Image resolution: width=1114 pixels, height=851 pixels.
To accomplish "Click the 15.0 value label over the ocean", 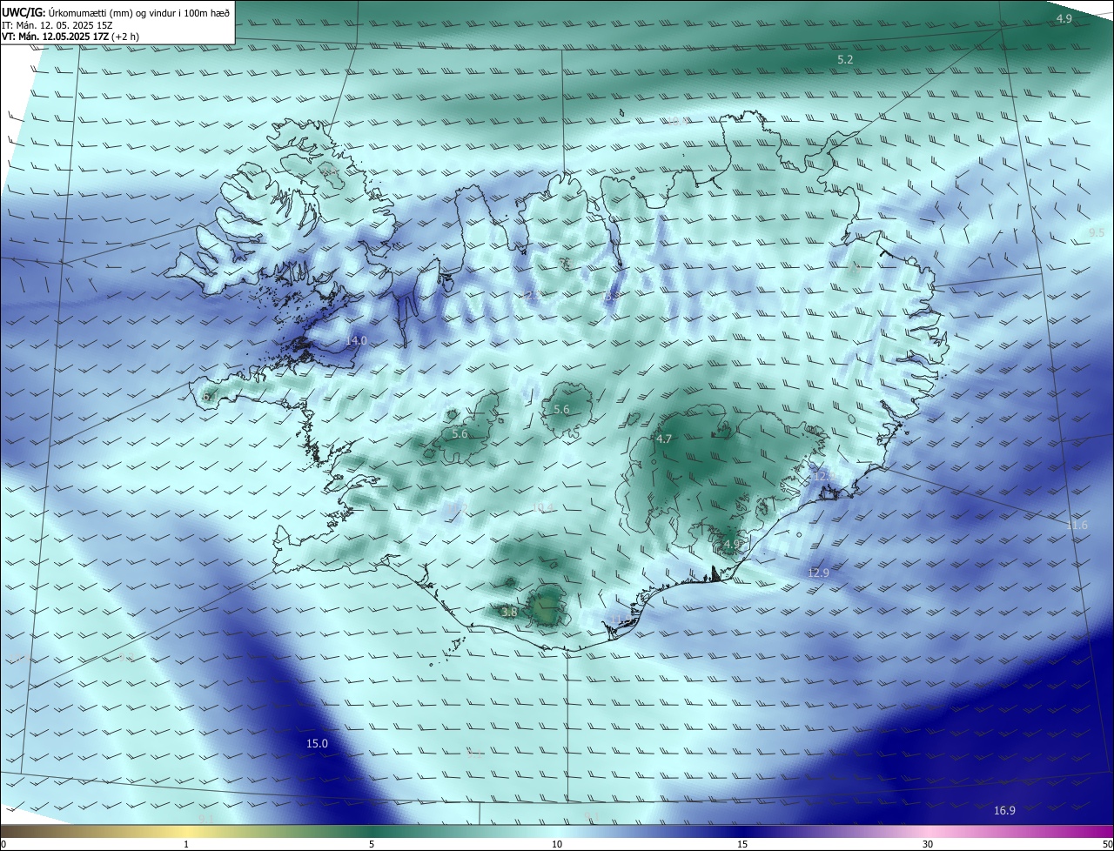I will (317, 744).
